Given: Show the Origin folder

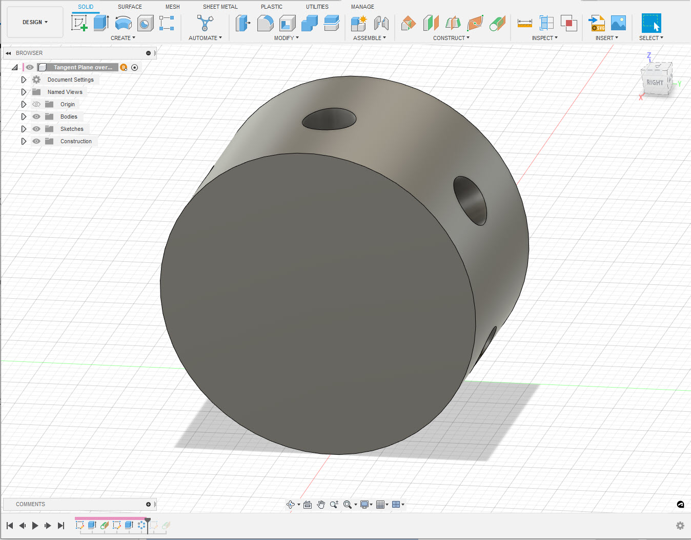Looking at the screenshot, I should [36, 104].
